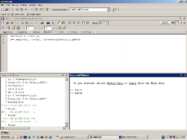Click the Open file icon in MATLAB toolbar
This screenshot has height=140, width=187.
[6, 9]
